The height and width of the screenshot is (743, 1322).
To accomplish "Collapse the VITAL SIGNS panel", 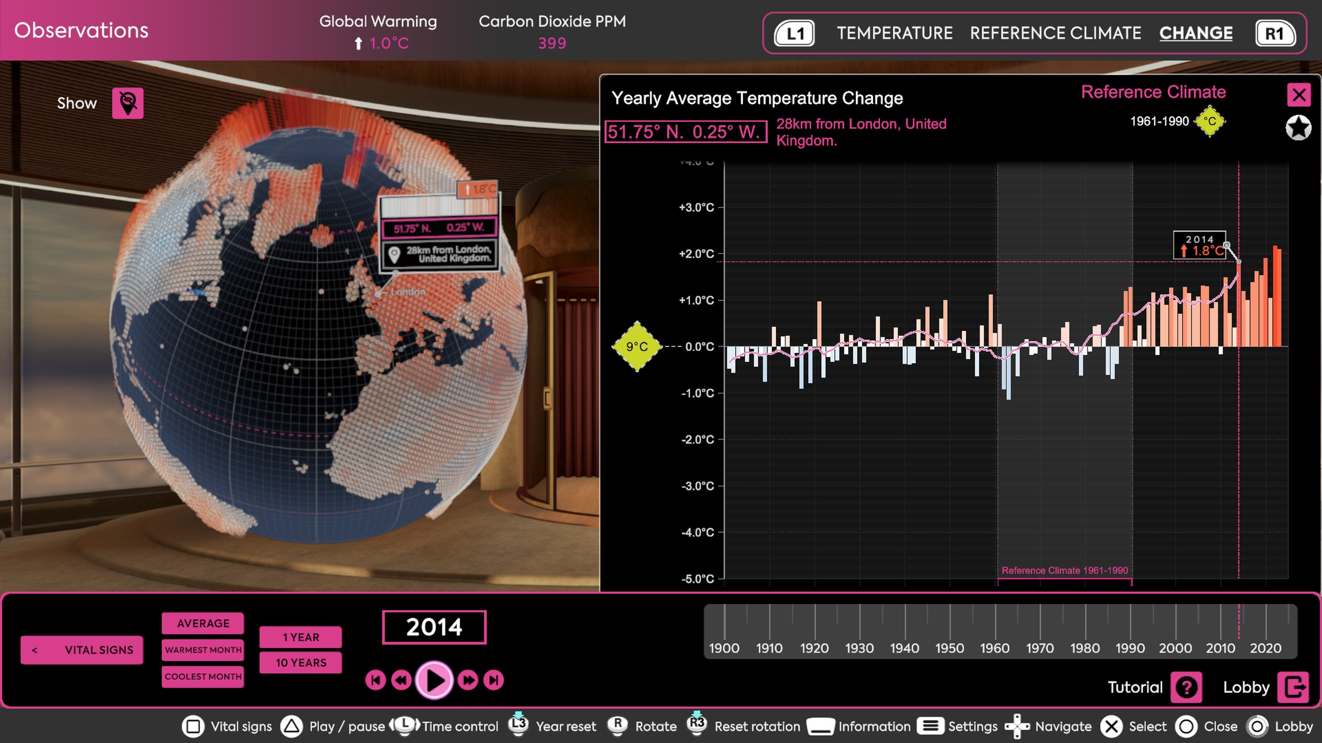I will 82,650.
